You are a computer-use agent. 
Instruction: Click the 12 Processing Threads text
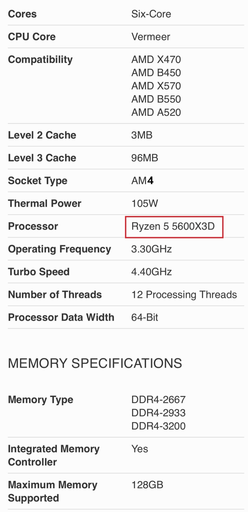point(184,294)
